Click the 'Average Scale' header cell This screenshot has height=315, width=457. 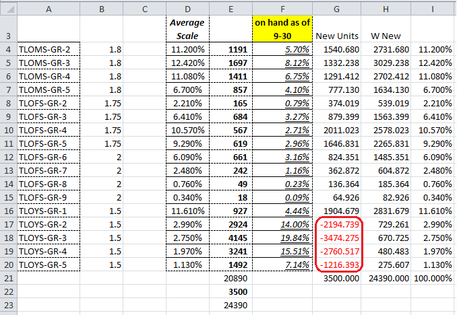(187, 29)
